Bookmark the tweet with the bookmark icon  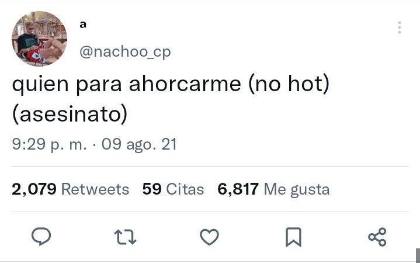tap(294, 237)
